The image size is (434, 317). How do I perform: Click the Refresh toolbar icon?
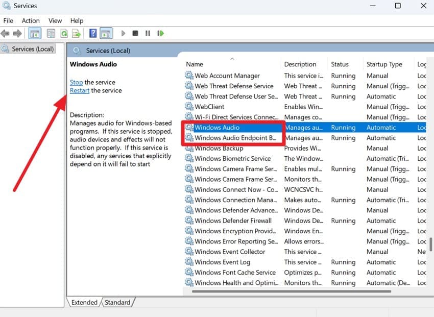point(64,34)
